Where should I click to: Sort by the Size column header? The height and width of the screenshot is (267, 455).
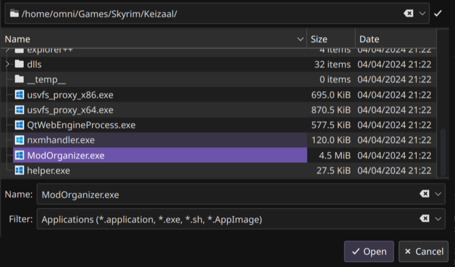point(331,39)
